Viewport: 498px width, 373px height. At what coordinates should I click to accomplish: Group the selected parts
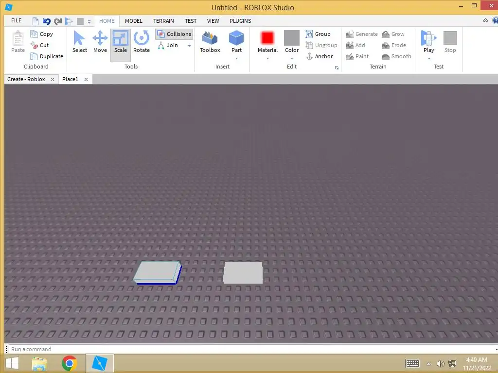click(318, 34)
